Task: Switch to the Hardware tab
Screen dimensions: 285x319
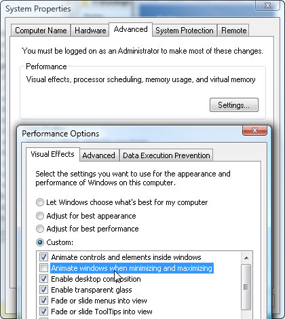Action: (90, 31)
